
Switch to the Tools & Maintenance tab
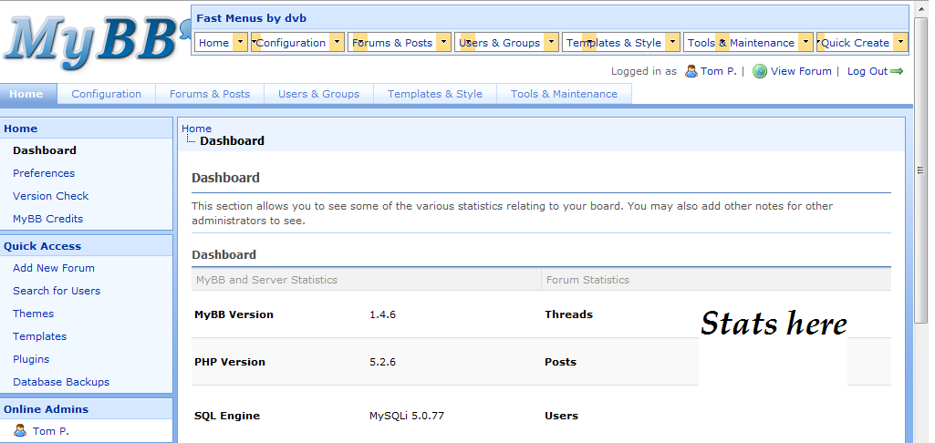pos(564,94)
